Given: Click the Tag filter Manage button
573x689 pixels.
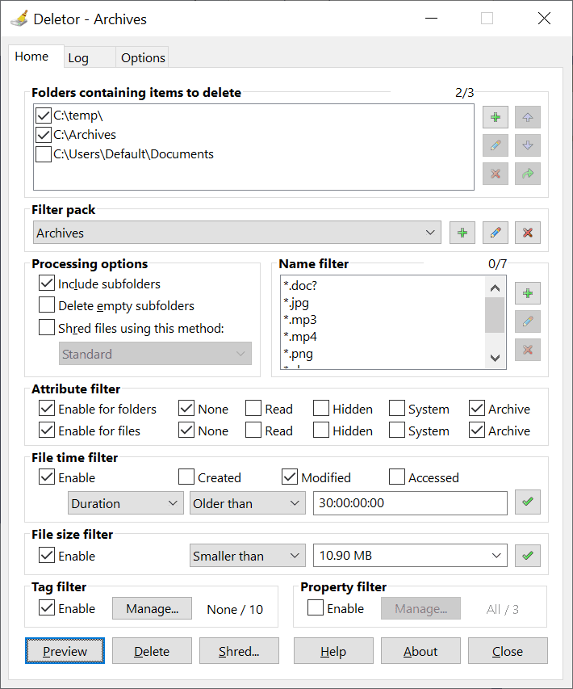Looking at the screenshot, I should point(152,609).
